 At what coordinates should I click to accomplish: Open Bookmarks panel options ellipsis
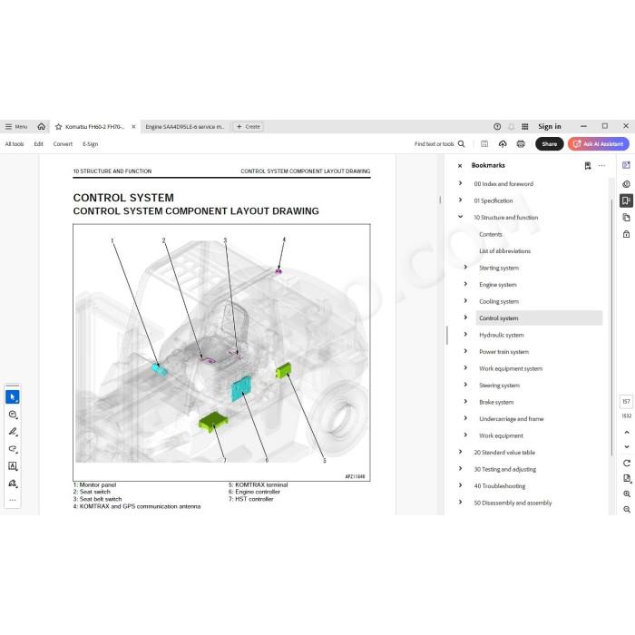pyautogui.click(x=601, y=166)
